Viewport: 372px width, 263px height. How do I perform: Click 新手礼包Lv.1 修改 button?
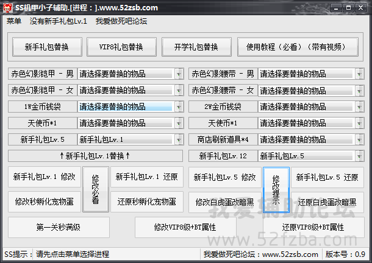(45, 177)
